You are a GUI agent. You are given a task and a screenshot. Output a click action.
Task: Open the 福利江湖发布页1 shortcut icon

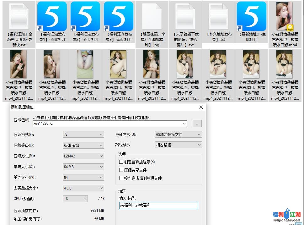(52, 16)
